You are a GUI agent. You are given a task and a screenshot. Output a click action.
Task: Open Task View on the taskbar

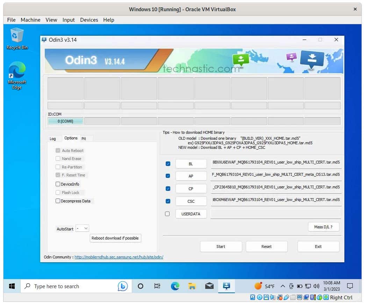pyautogui.click(x=157, y=286)
